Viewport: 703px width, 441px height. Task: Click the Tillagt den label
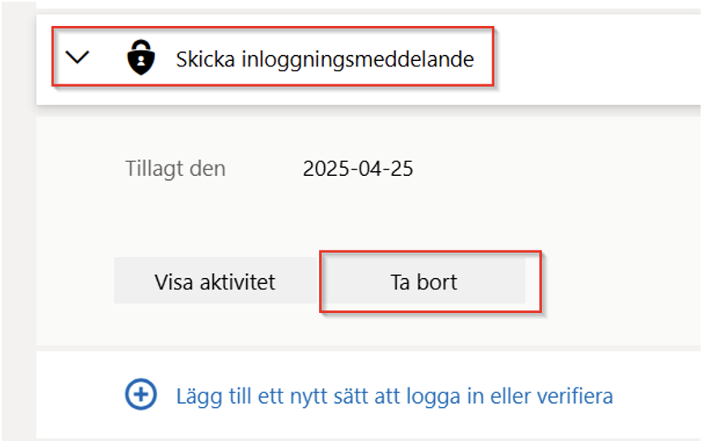175,169
